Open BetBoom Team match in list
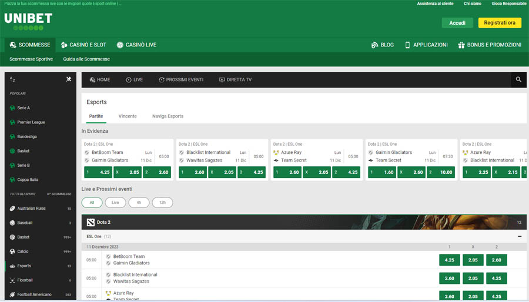 tap(129, 257)
